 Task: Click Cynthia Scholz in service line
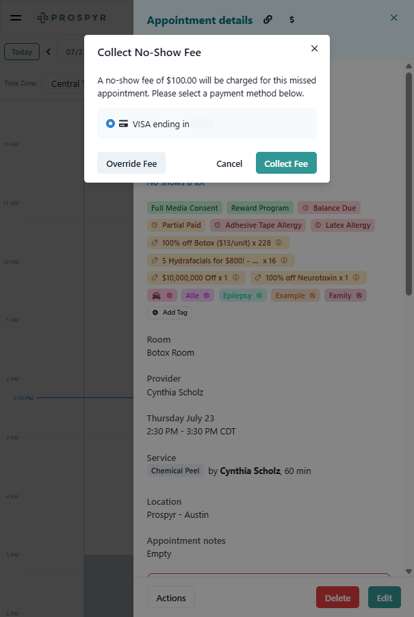250,471
